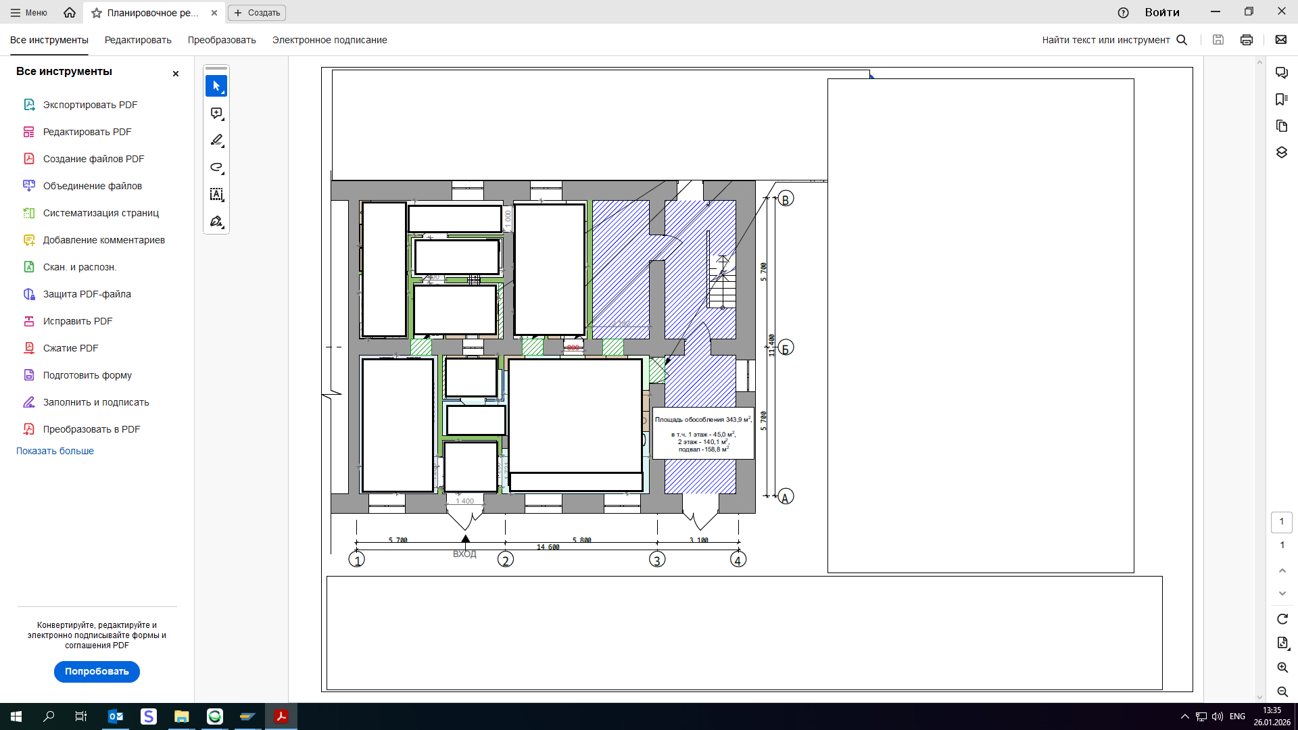Expand Показать больше tools list
Image resolution: width=1298 pixels, height=730 pixels.
click(55, 451)
